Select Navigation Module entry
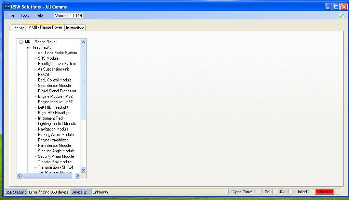 pyautogui.click(x=53, y=129)
